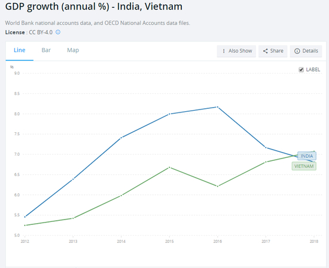Uncheck the LABEL checkbox

[301, 69]
